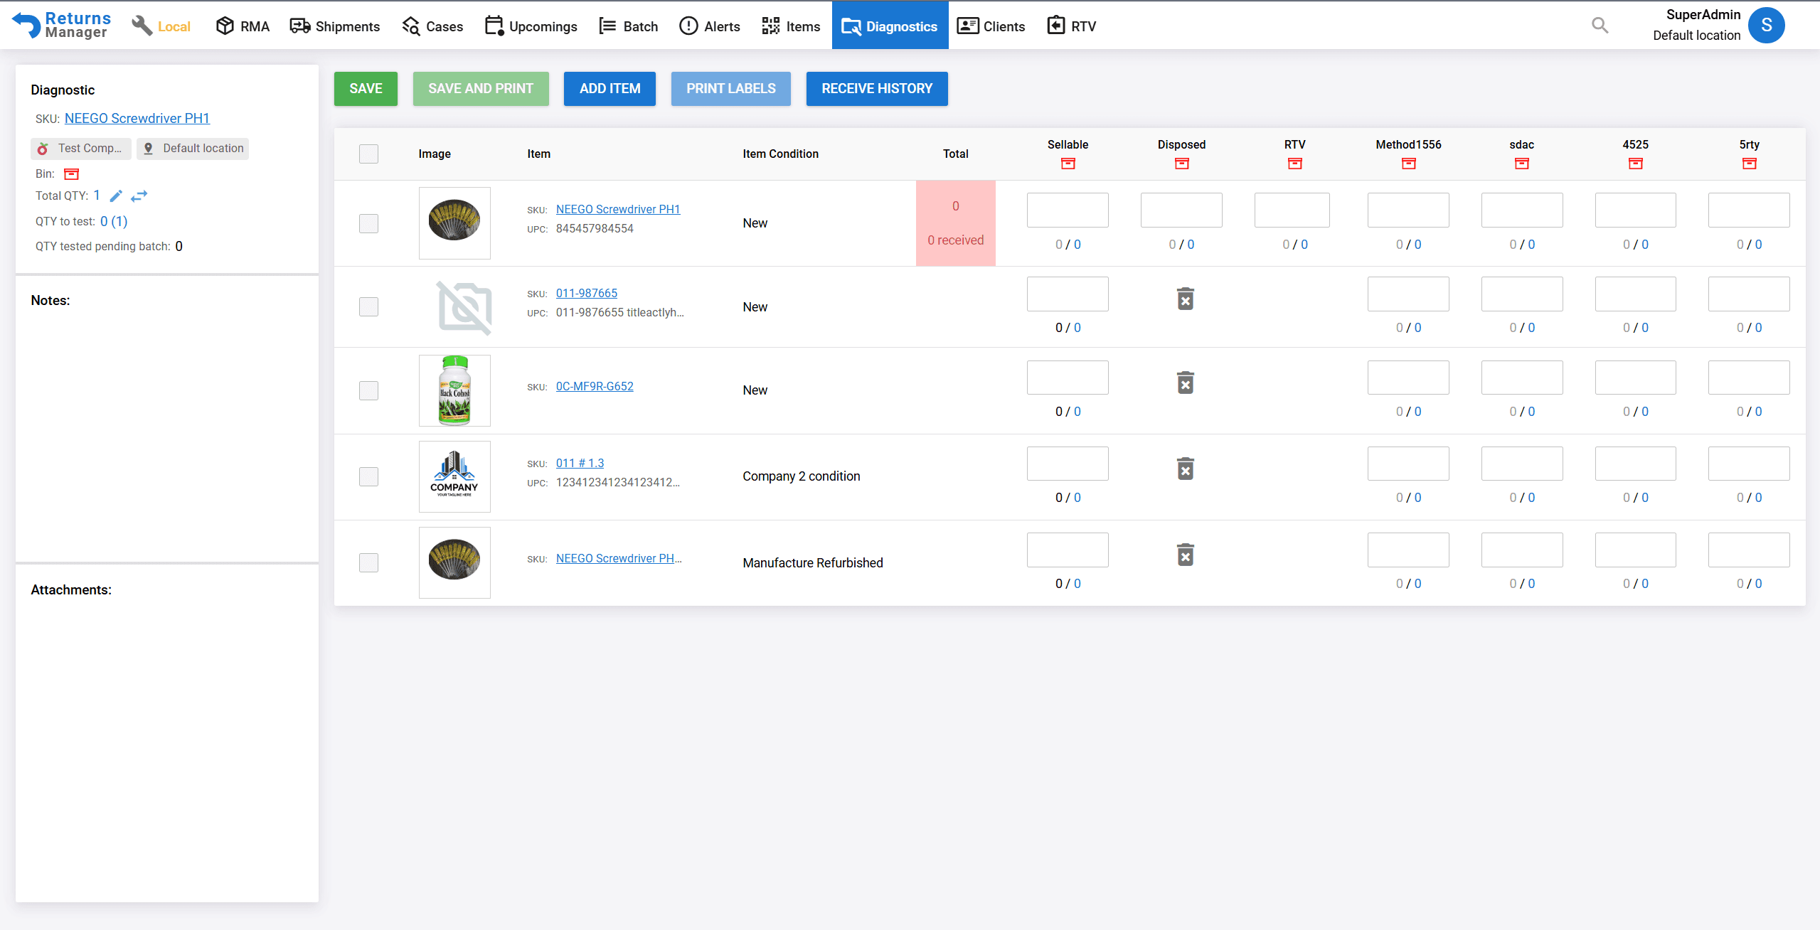Click the SuperAdmin avatar circle

(x=1766, y=26)
